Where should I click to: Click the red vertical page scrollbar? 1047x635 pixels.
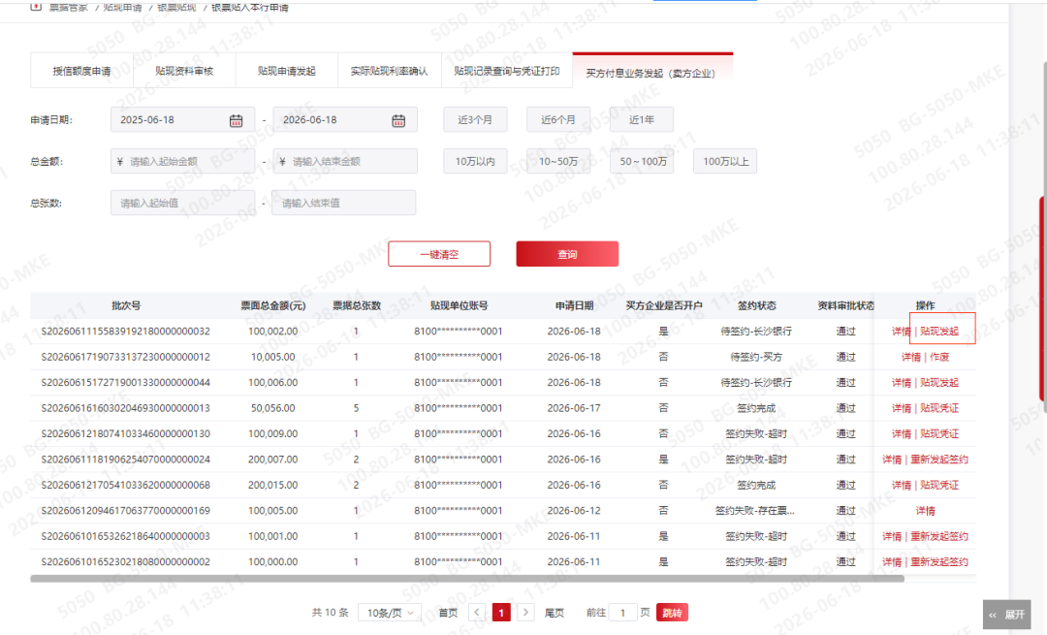point(1042,300)
